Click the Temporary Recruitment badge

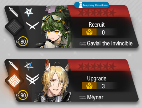pyautogui.click(x=92, y=5)
